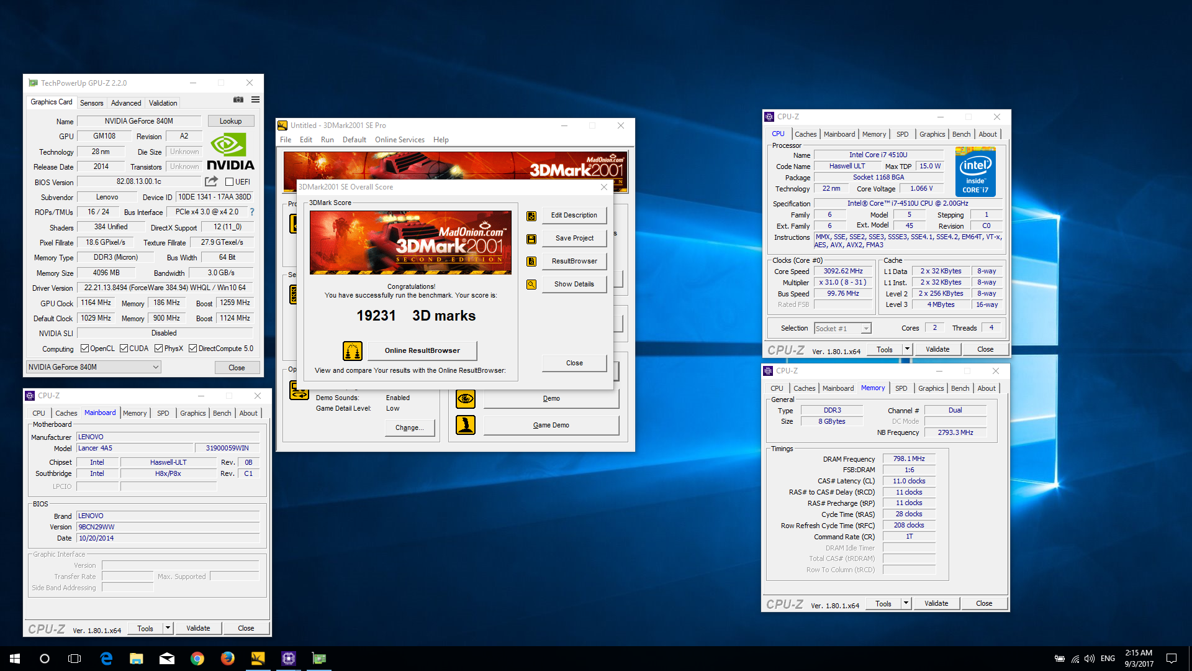Open the Sensors tab in GPU-Z

(91, 103)
